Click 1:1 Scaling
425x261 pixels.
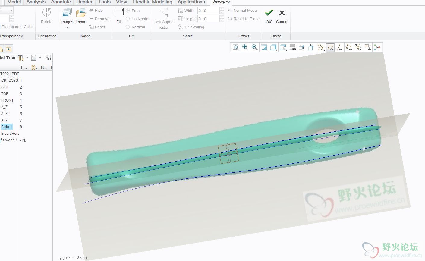pos(191,27)
